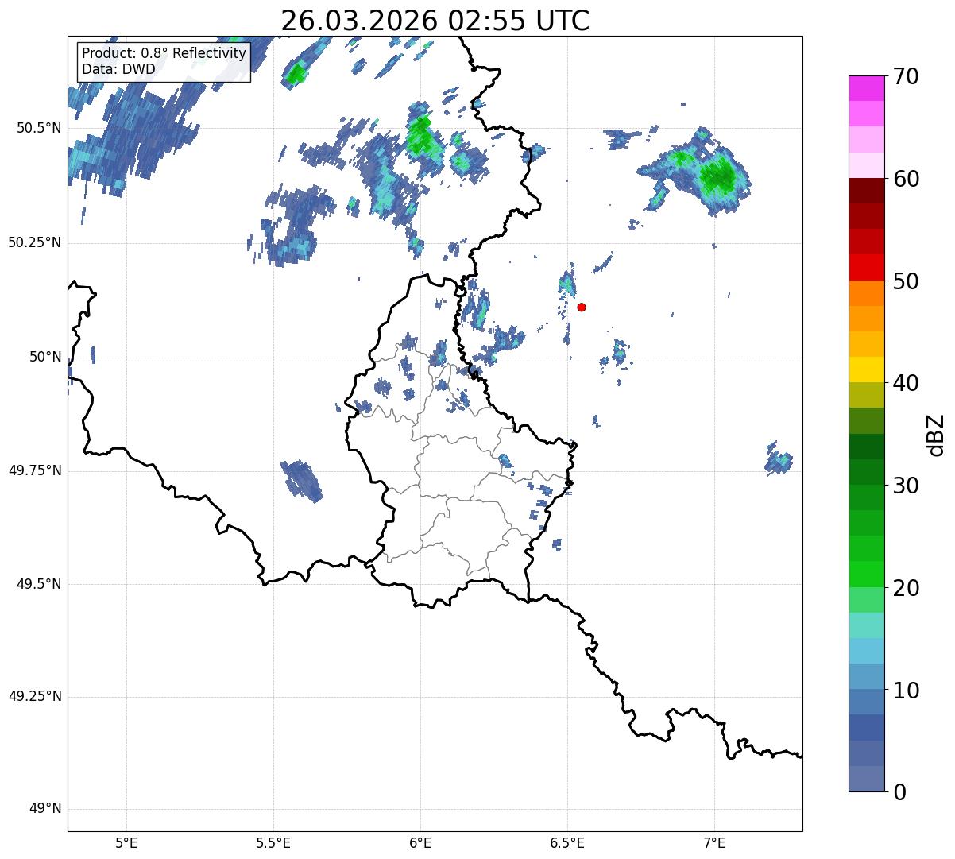
Task: Click the colorbar tick label 0
Action: (x=899, y=792)
